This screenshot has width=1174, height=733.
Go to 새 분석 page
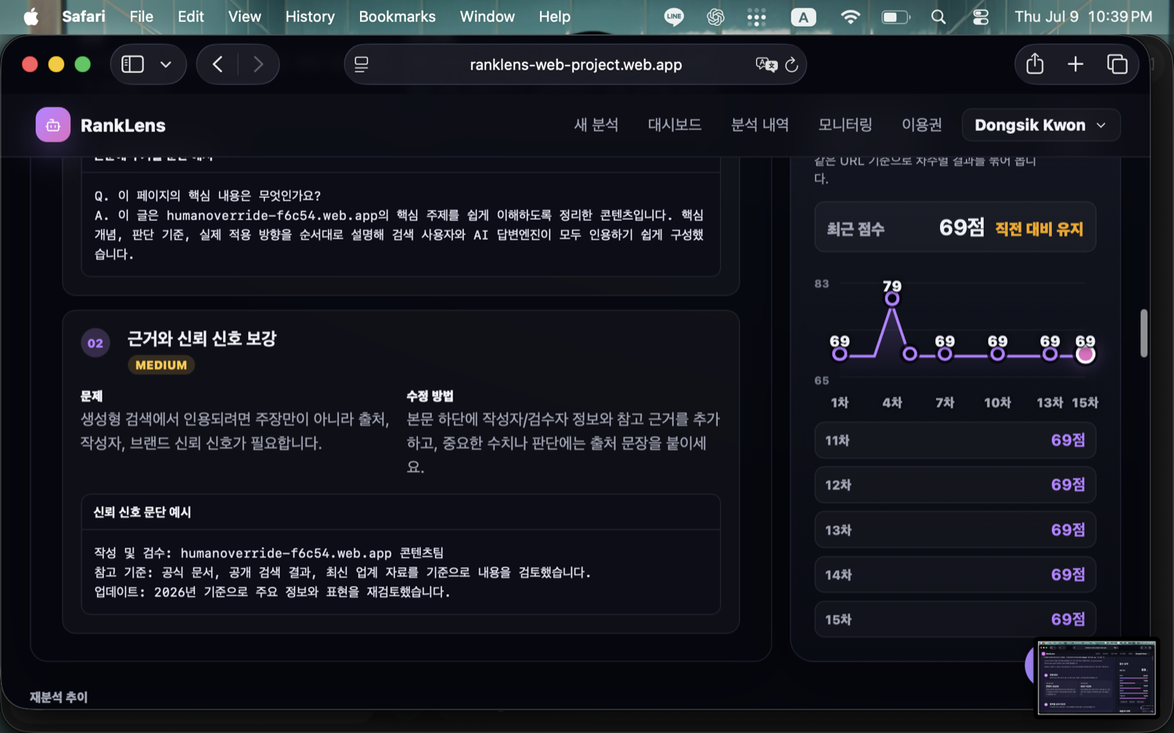[596, 125]
